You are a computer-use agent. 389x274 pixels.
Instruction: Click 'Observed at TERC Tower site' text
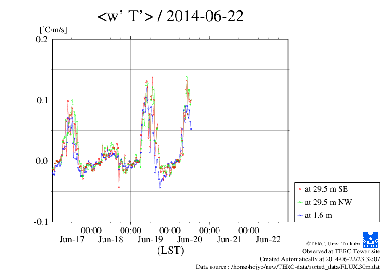click(341, 251)
